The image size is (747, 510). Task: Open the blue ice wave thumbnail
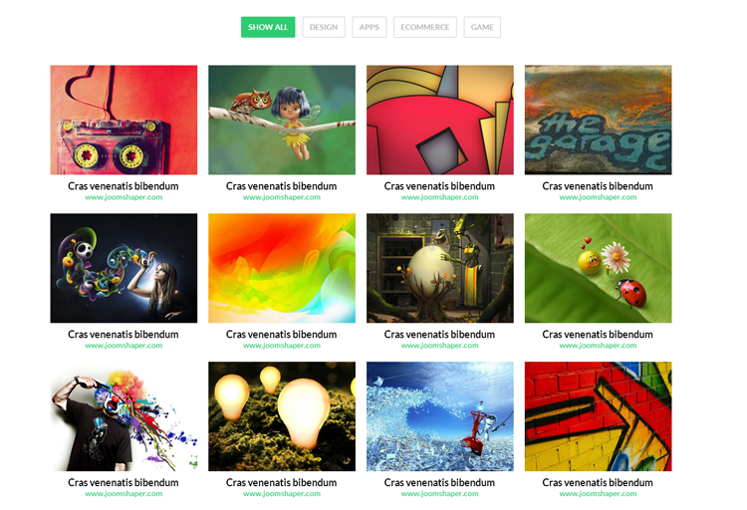(x=440, y=416)
